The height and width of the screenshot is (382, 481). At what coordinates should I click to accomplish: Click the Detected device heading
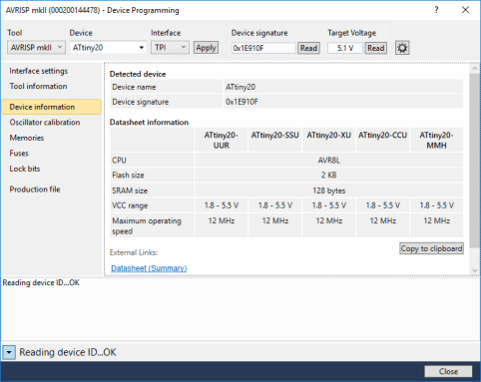(138, 74)
